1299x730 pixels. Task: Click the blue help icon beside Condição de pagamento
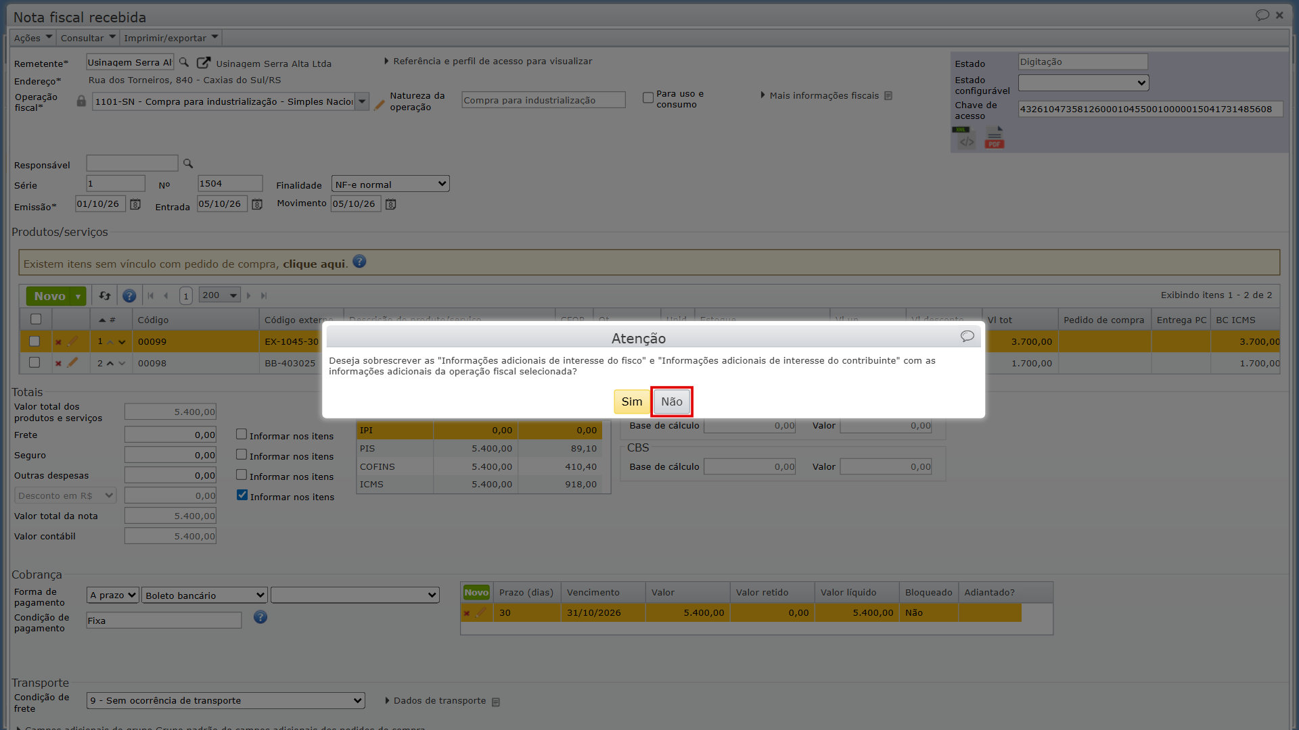click(260, 617)
